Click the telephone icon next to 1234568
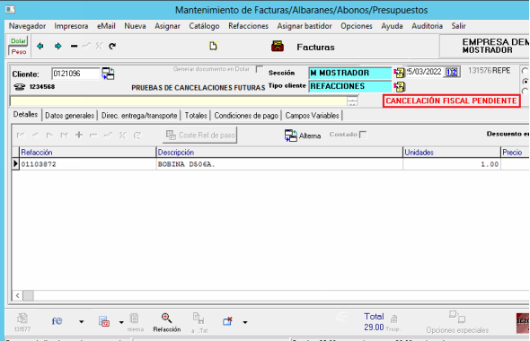 (20, 87)
